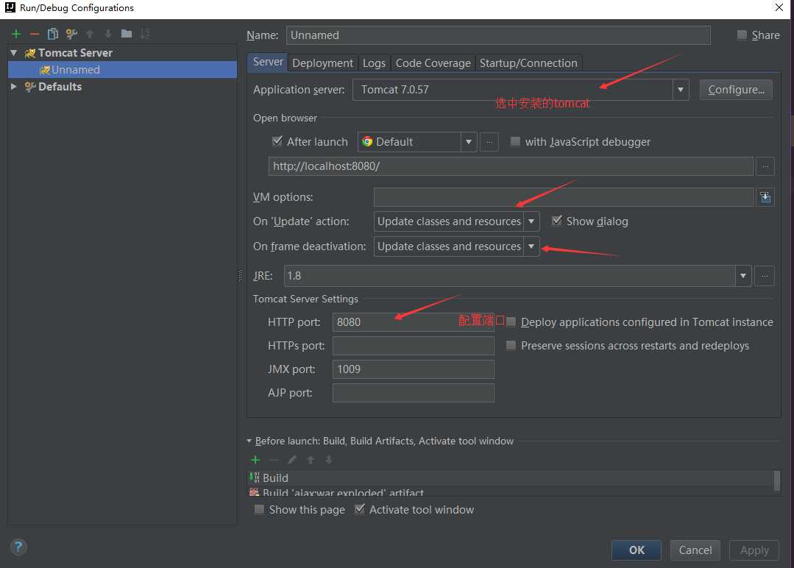Open JRE dropdown arrow
This screenshot has height=568, width=794.
click(742, 276)
